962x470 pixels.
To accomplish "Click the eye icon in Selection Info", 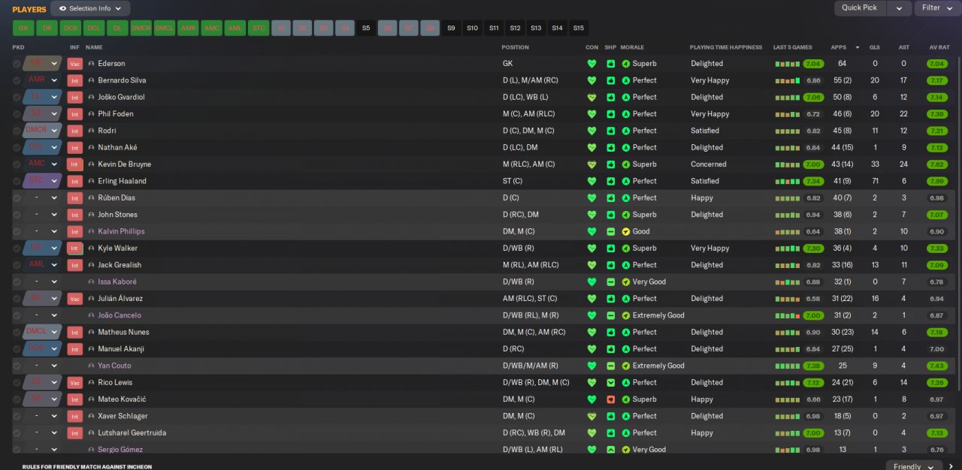I will [x=63, y=8].
